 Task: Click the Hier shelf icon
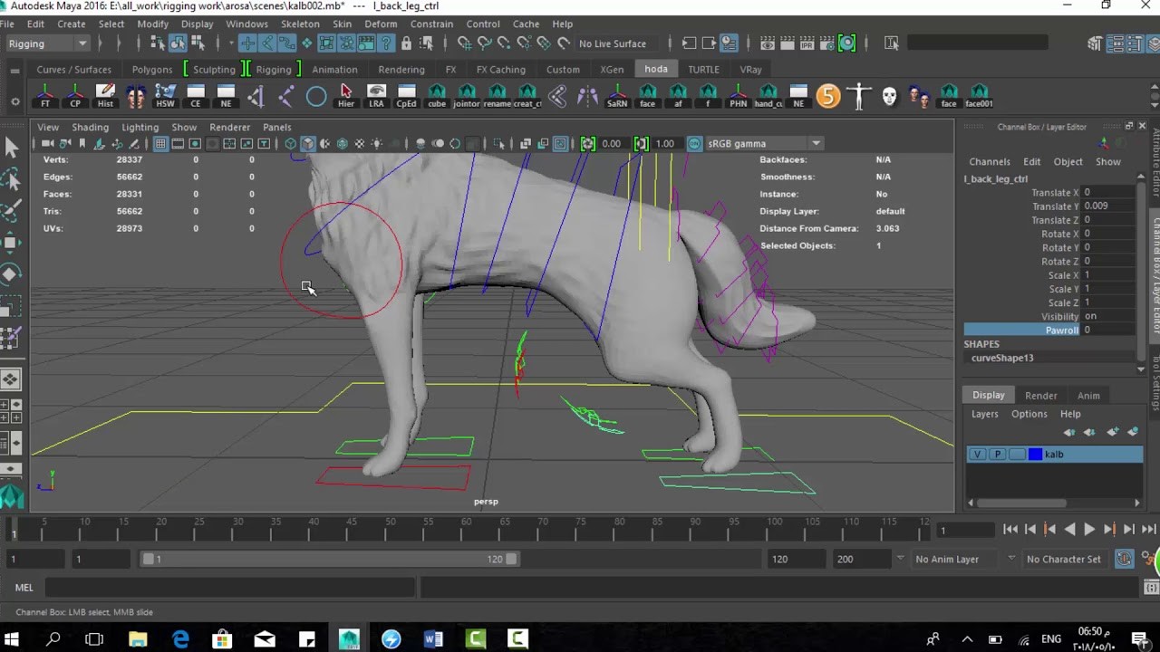pos(345,95)
